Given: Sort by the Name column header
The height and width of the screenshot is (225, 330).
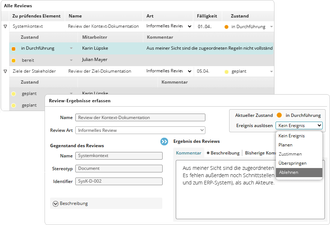Looking at the screenshot, I should point(104,16).
